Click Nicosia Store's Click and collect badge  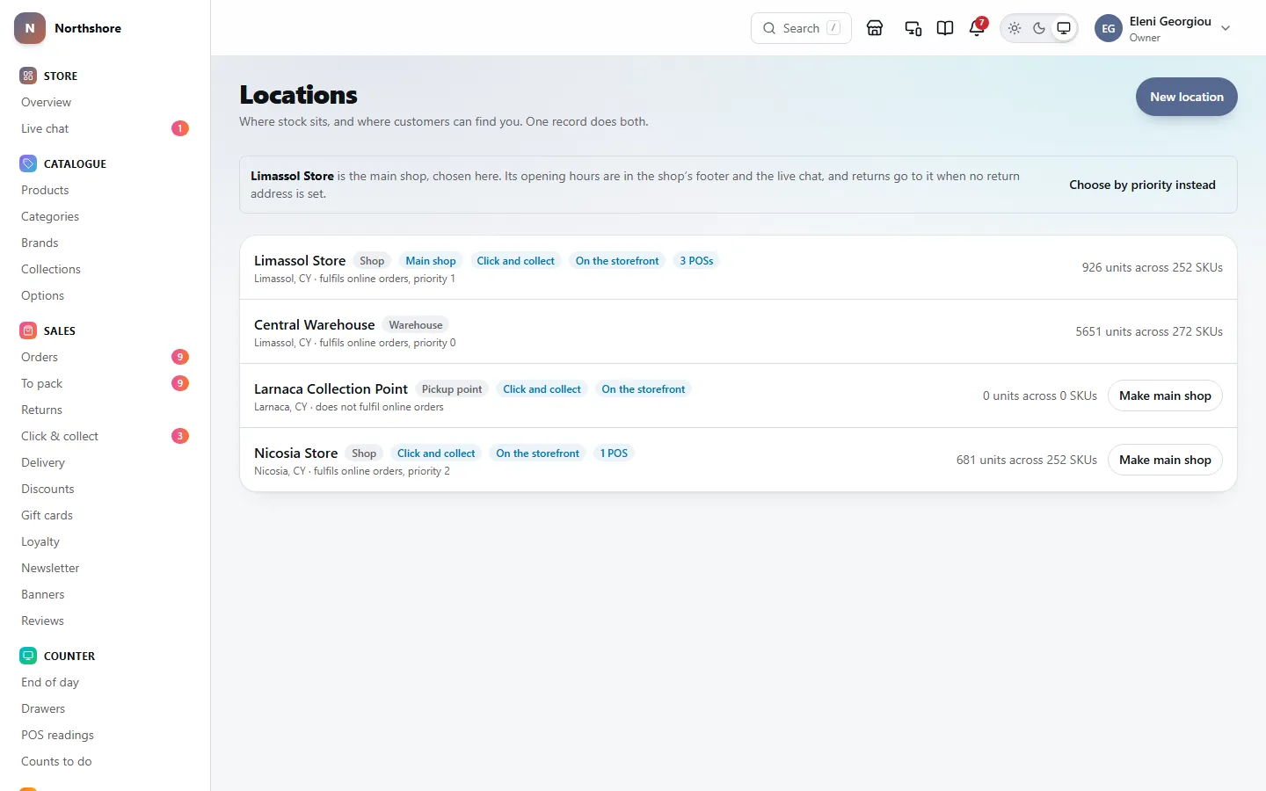[x=436, y=454]
